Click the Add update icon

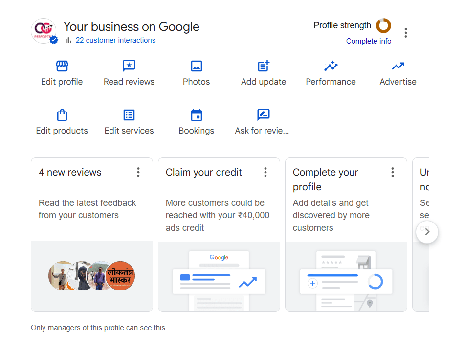click(264, 66)
